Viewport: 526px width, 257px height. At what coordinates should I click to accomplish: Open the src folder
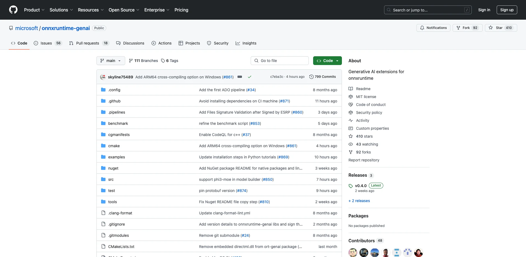tap(111, 179)
